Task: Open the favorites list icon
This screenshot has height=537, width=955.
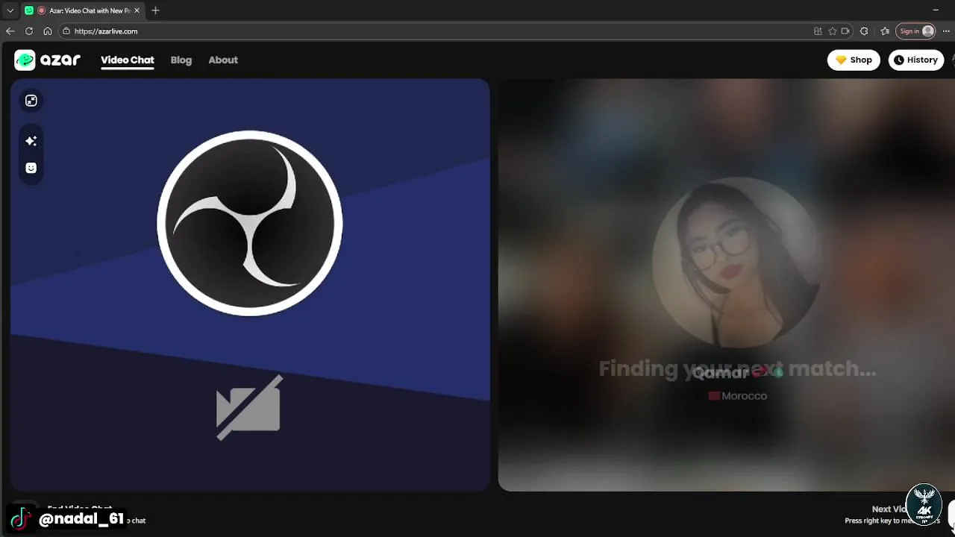Action: click(x=885, y=31)
